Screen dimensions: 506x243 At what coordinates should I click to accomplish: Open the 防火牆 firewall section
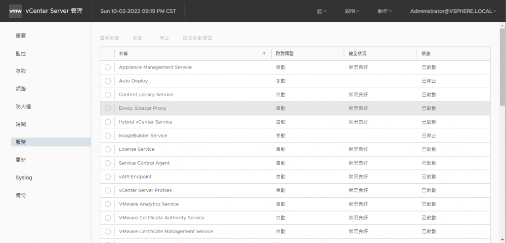[23, 106]
